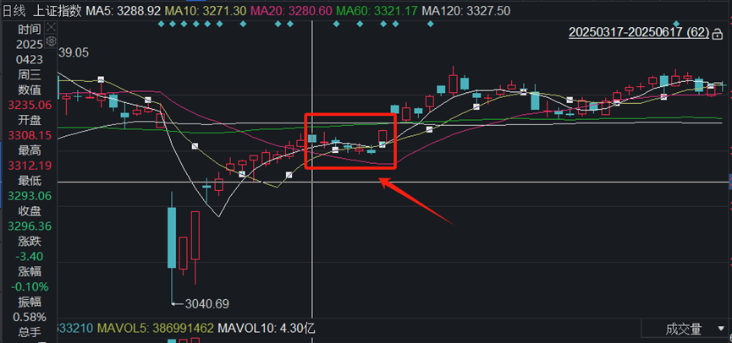Screen dimensions: 732x343
Task: Click the 3040.69 low price annotation
Action: click(206, 304)
